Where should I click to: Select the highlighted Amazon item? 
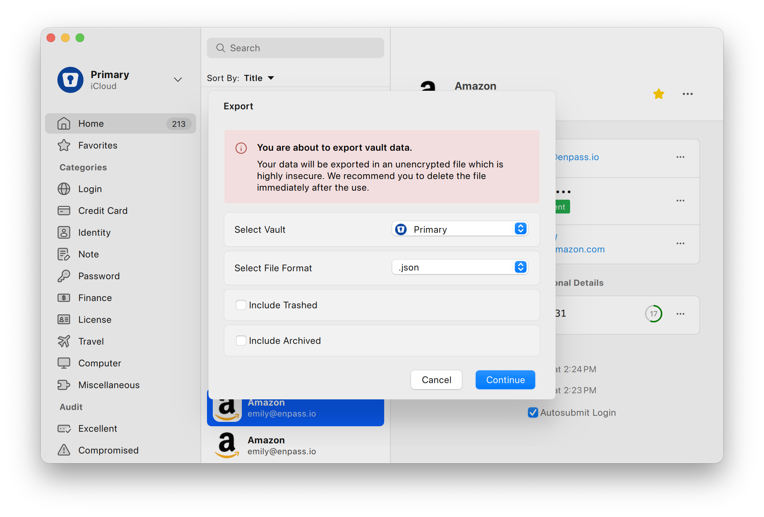[296, 412]
